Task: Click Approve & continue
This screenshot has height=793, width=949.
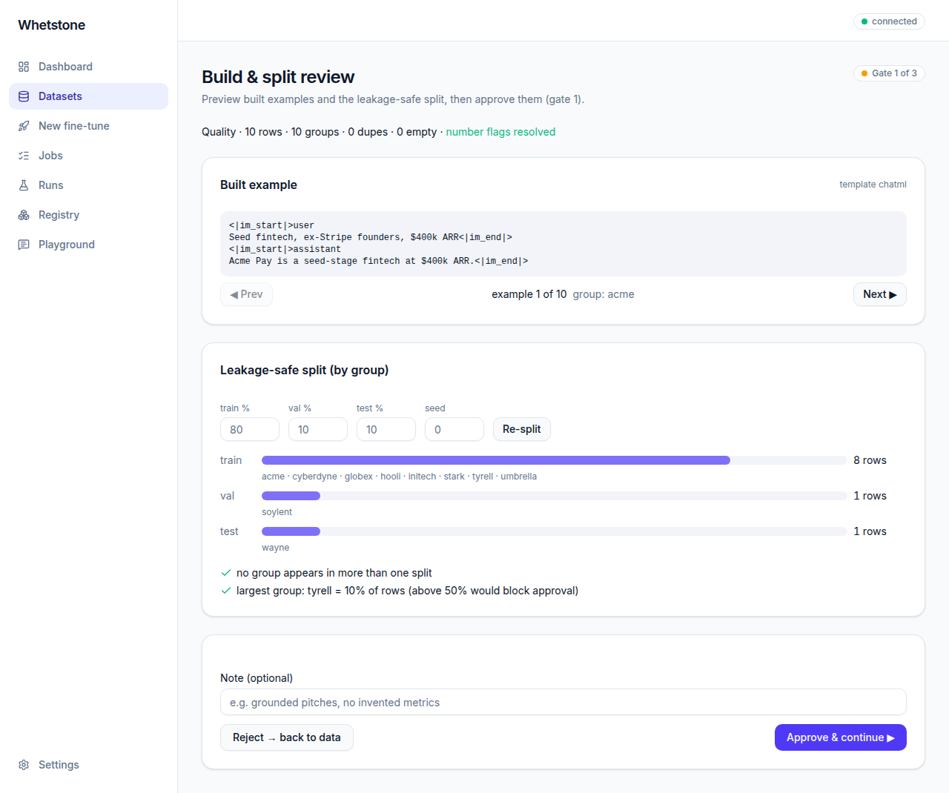Action: click(841, 737)
